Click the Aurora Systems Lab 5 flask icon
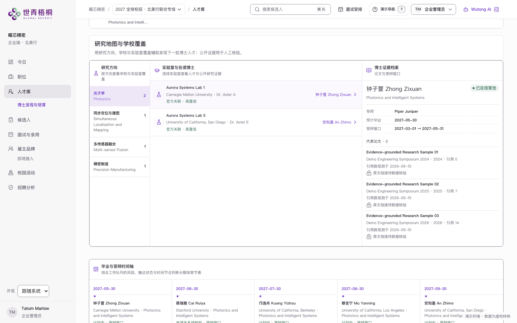The image size is (517, 323). pos(159,122)
